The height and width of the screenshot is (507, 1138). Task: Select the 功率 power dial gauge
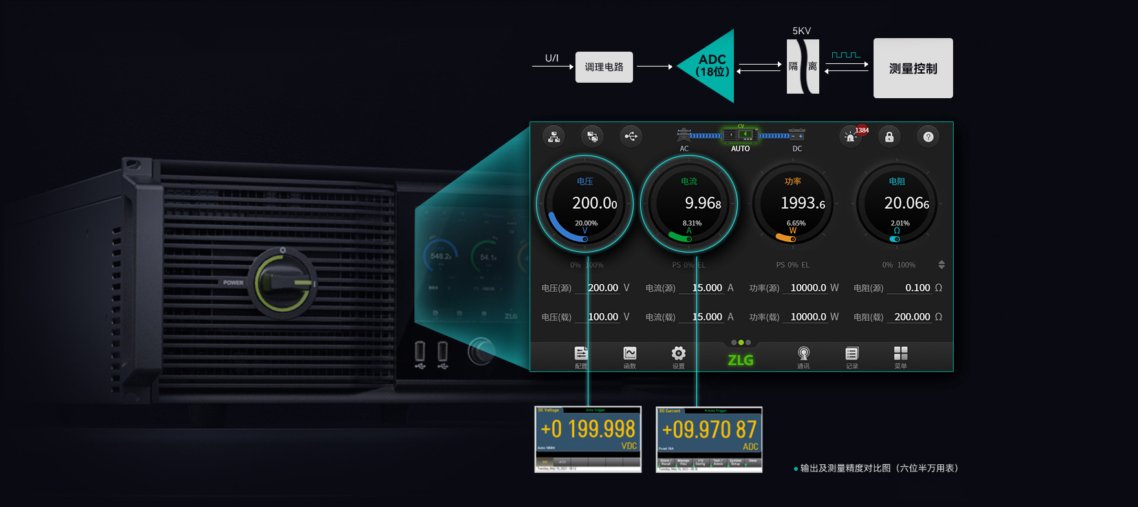click(x=793, y=204)
